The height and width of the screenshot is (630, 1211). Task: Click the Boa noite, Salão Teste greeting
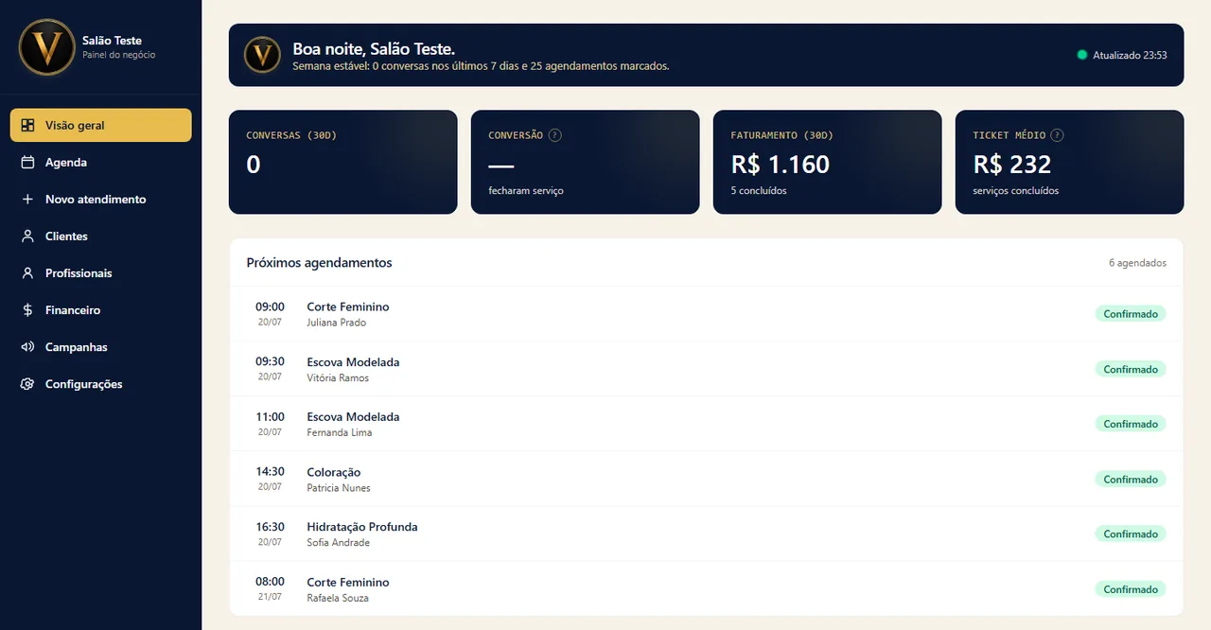click(374, 48)
